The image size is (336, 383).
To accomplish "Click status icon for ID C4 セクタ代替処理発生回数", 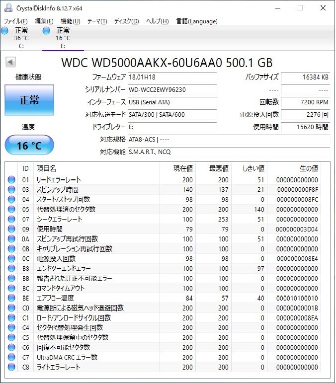I will point(11,327).
